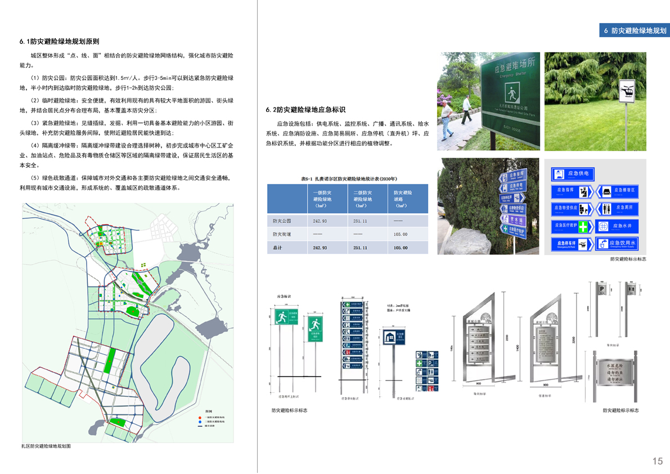The image size is (670, 474).
Task: Click the 应急指挥 command sign
Action: 572,191
